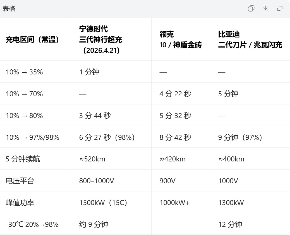Click the copy table icon
The image size is (290, 235).
coord(251,9)
